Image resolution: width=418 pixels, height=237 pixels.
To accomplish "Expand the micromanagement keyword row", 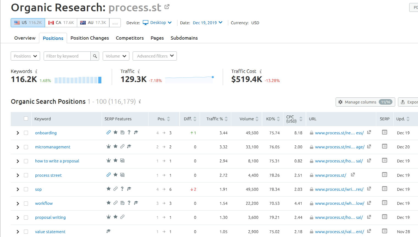I will 18,147.
